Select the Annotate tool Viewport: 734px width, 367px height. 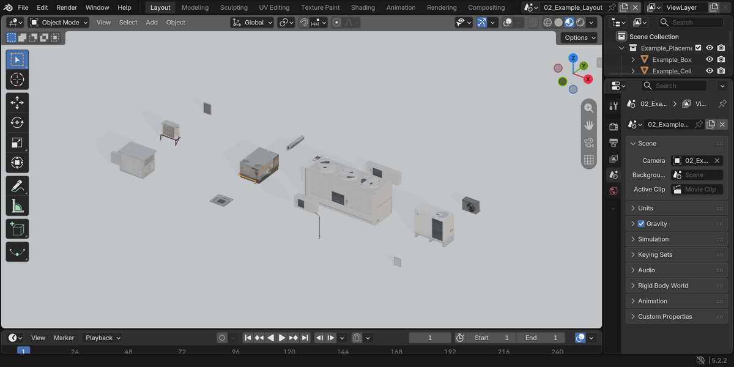point(17,186)
